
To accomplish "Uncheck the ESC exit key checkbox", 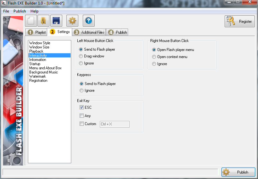I will [x=82, y=107].
